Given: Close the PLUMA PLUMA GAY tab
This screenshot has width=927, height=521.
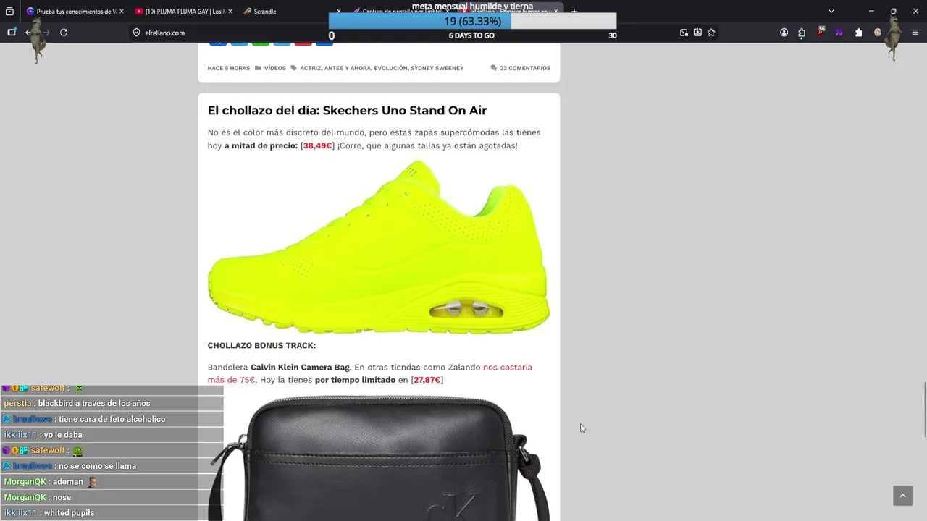Looking at the screenshot, I should point(230,12).
